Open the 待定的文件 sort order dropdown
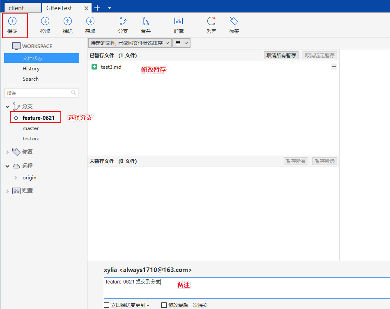 click(x=130, y=43)
